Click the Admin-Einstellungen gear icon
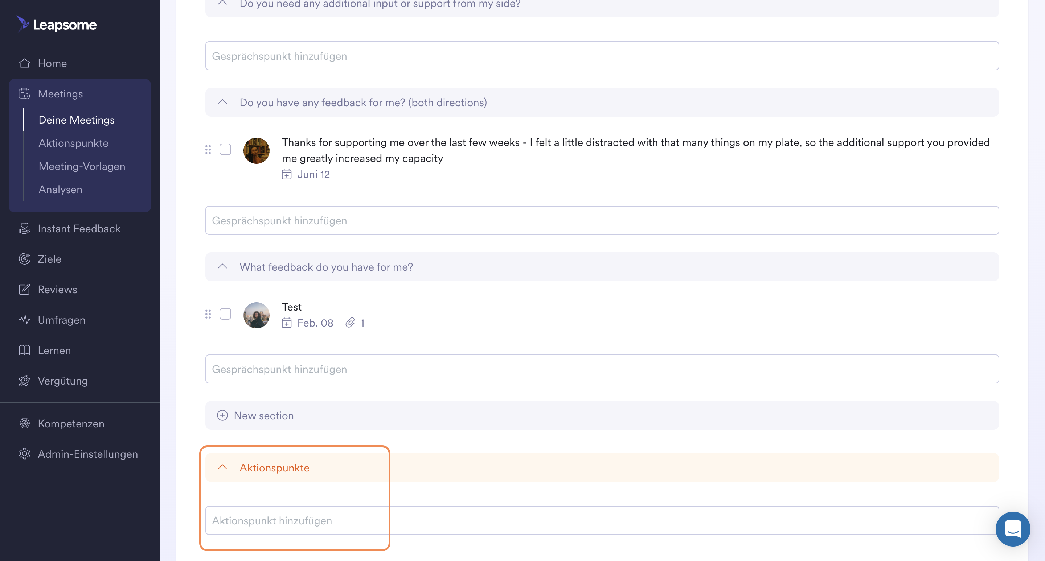Image resolution: width=1045 pixels, height=561 pixels. [24, 454]
